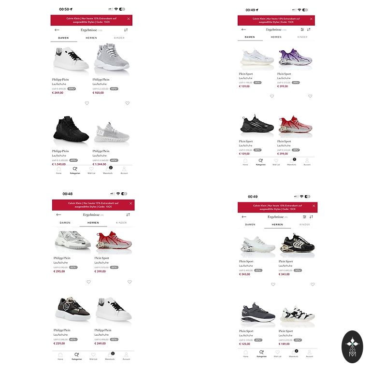This screenshot has height=371, width=371.
Task: Go back using the arrow on the 00:48 screen
Action: pyautogui.click(x=58, y=214)
